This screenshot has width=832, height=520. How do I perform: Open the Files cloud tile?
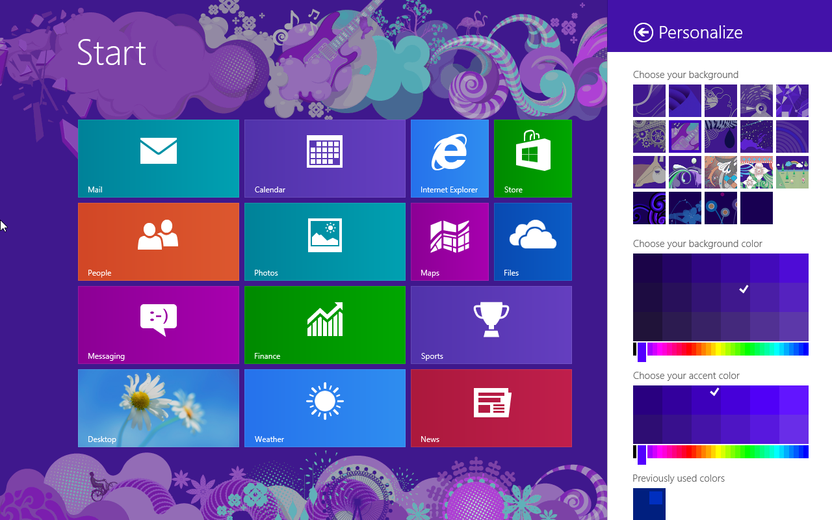533,242
